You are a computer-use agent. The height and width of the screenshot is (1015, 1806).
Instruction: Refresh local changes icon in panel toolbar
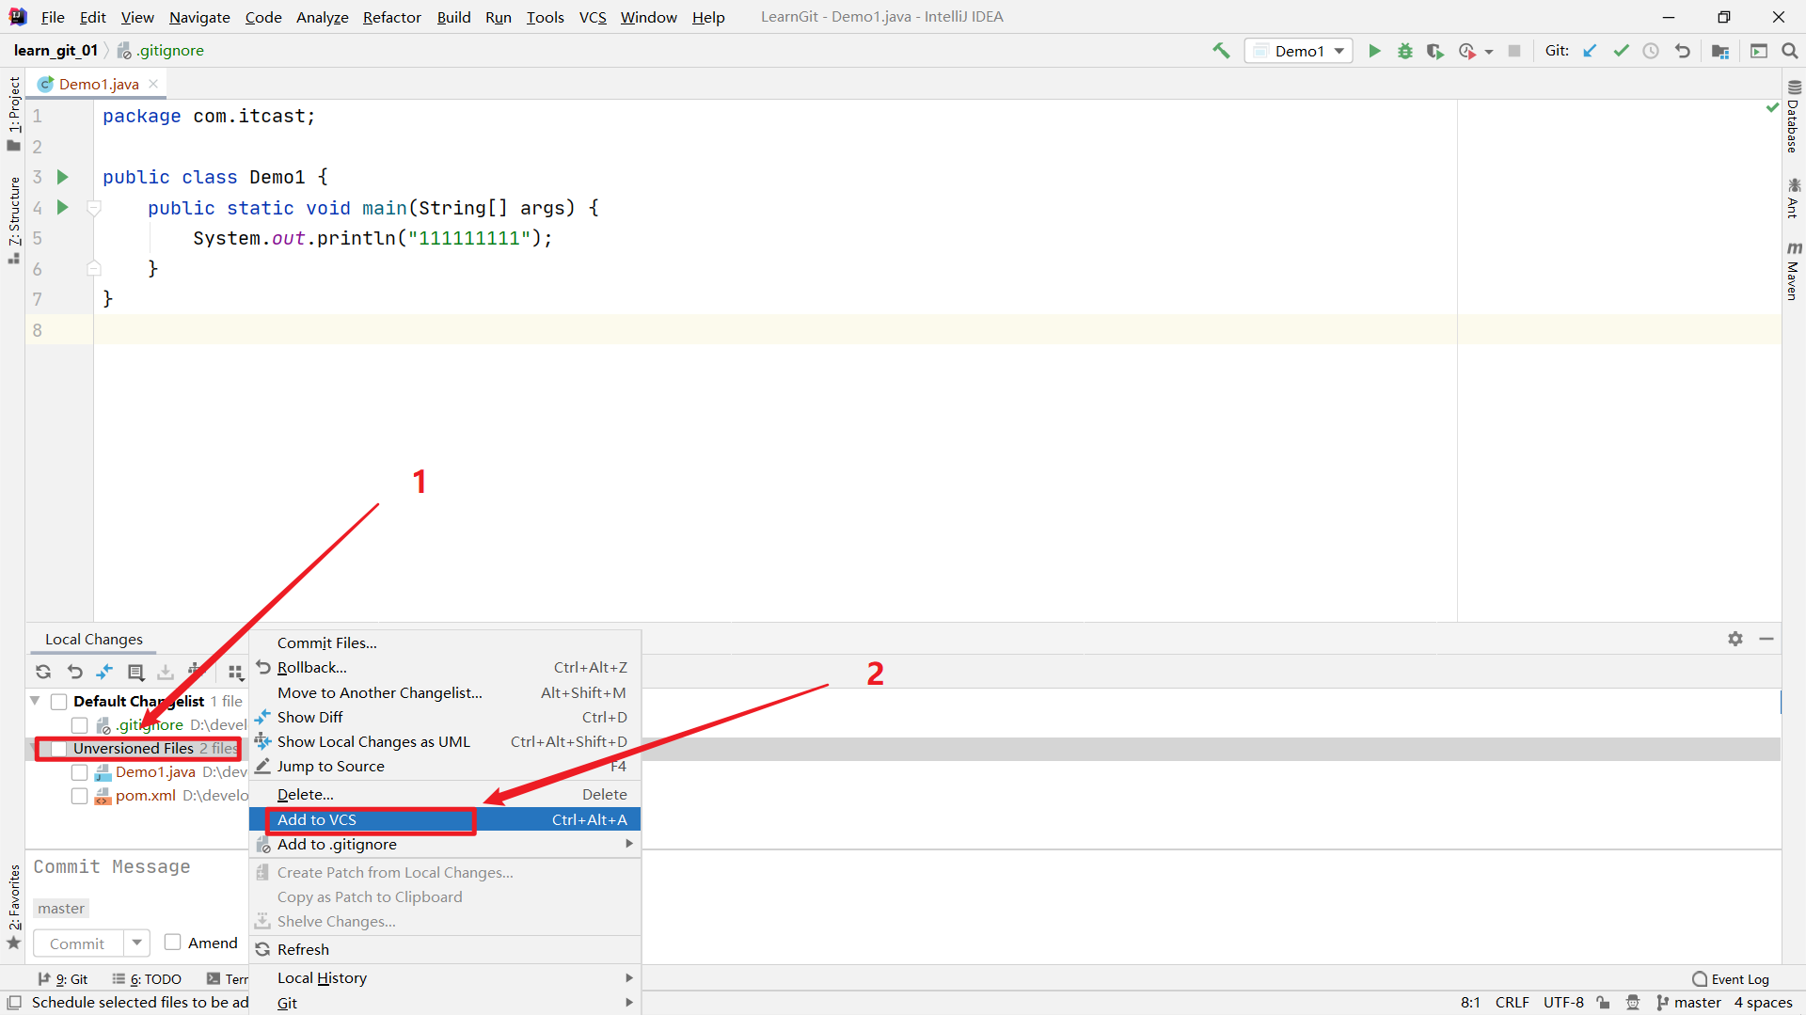point(43,672)
